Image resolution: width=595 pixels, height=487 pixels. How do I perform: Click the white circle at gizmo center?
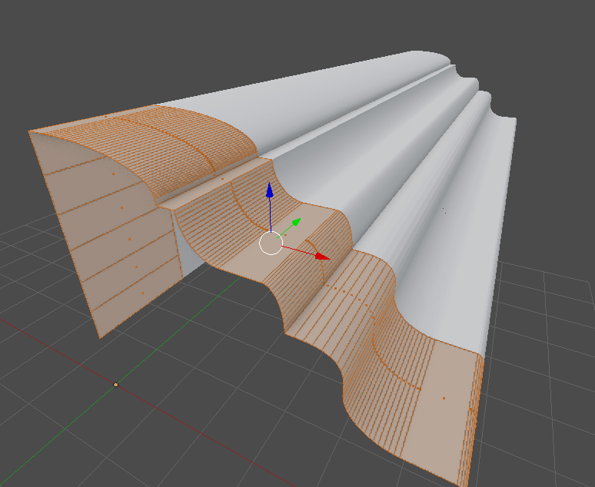tap(271, 243)
